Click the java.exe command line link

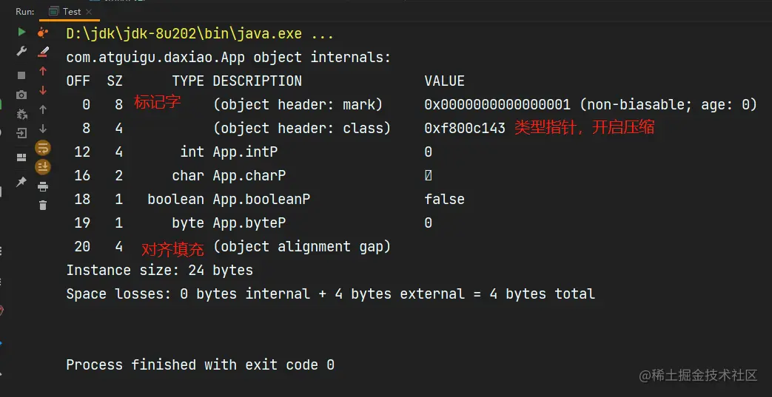point(200,34)
